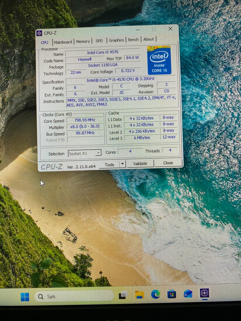Click the 22 nm technology value
The width and height of the screenshot is (241, 321).
click(76, 72)
